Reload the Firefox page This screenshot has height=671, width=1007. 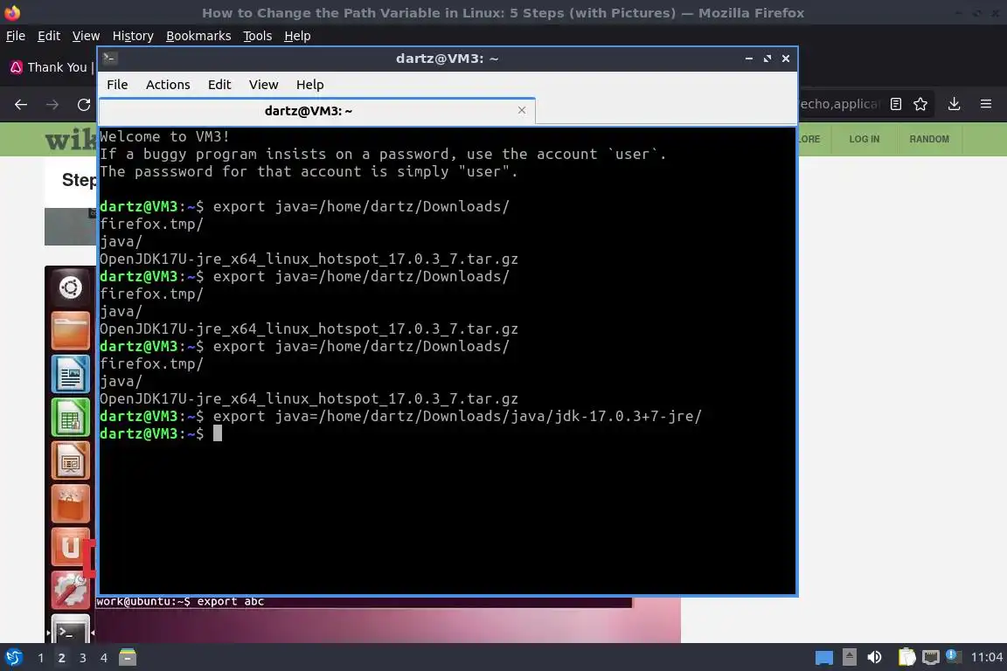84,104
